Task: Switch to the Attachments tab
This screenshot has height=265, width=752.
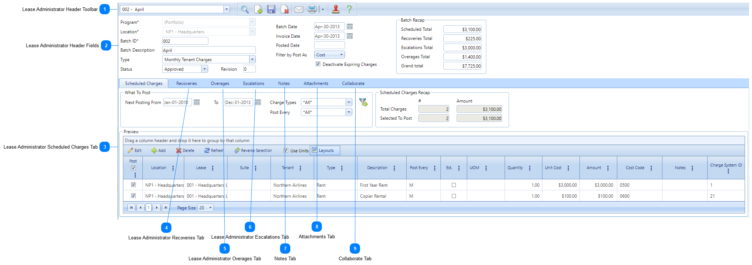Action: [x=316, y=83]
